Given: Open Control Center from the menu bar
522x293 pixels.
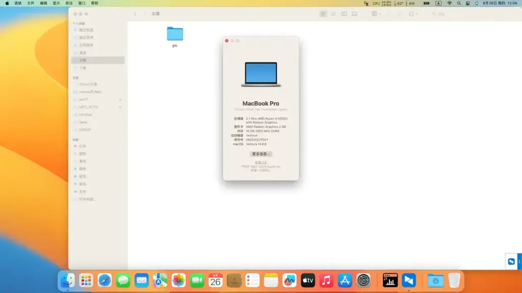Looking at the screenshot, I should tap(468, 4).
